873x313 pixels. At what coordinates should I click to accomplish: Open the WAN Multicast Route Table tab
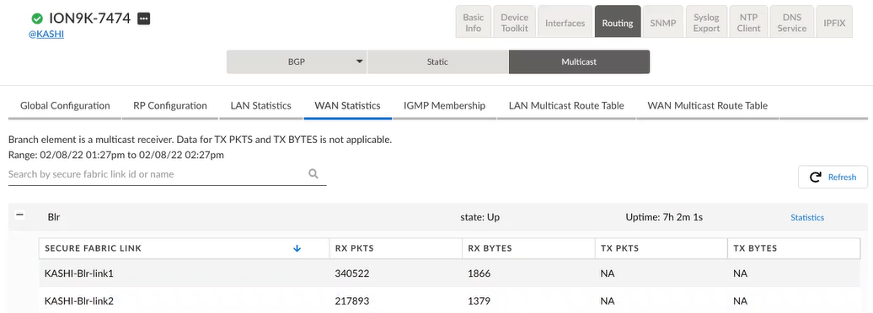707,106
